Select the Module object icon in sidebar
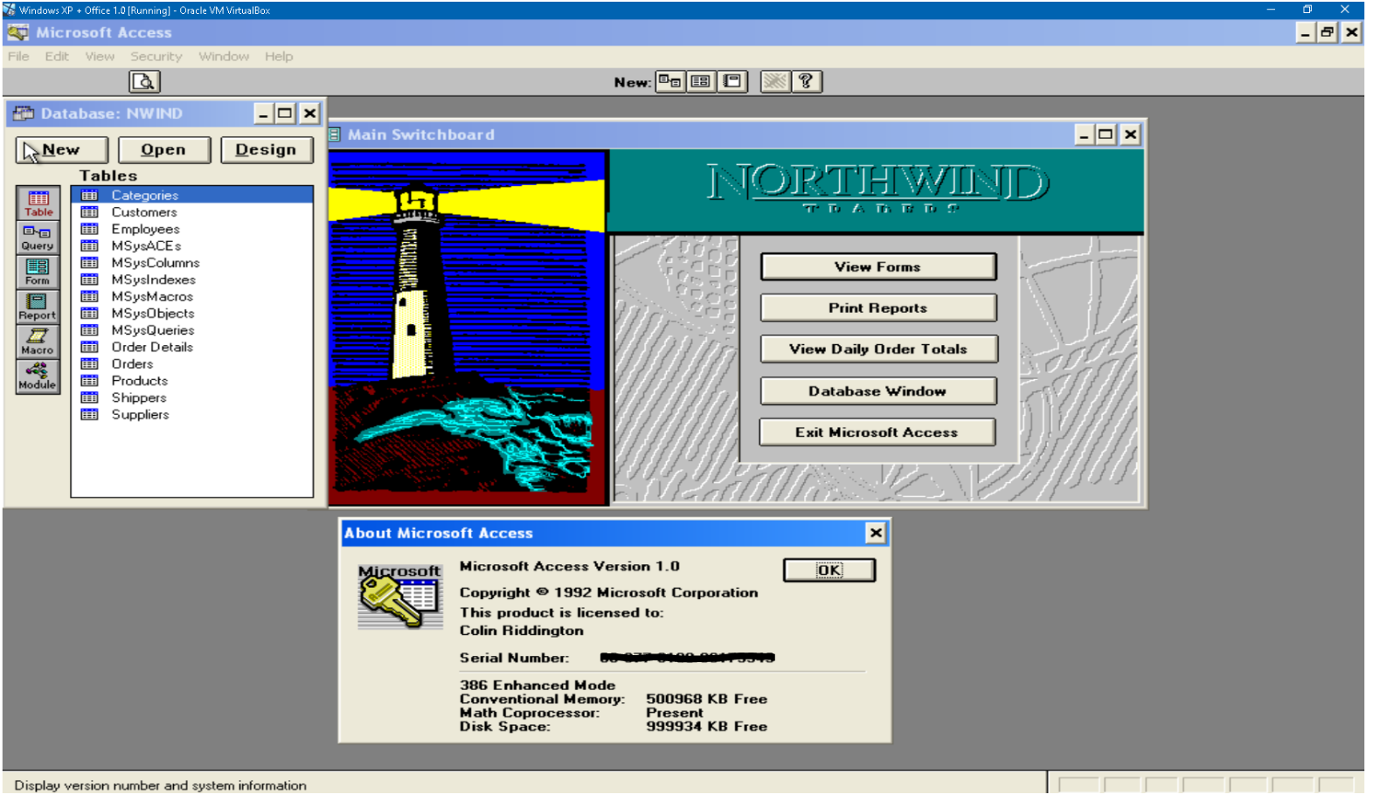Viewport: 1373px width, 801px height. point(38,376)
